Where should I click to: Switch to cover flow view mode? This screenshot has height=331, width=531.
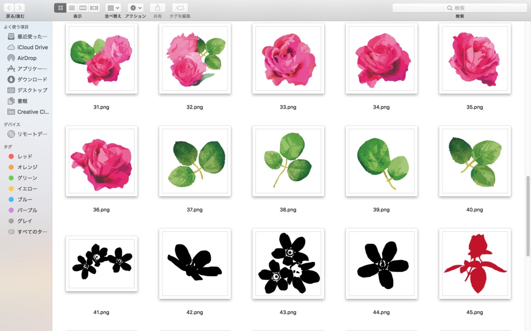[94, 8]
